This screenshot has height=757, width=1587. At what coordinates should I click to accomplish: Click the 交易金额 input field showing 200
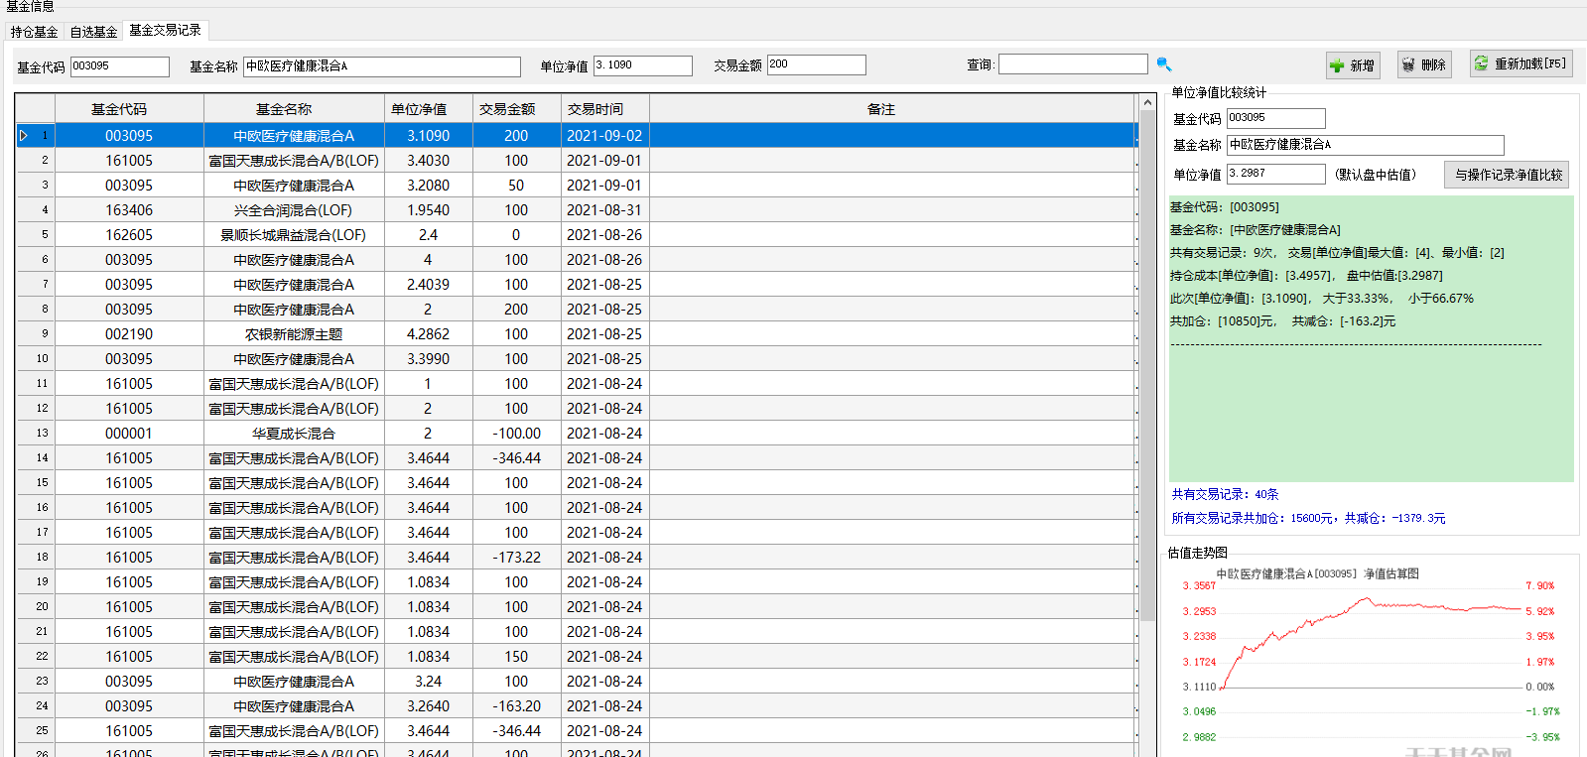pos(816,65)
